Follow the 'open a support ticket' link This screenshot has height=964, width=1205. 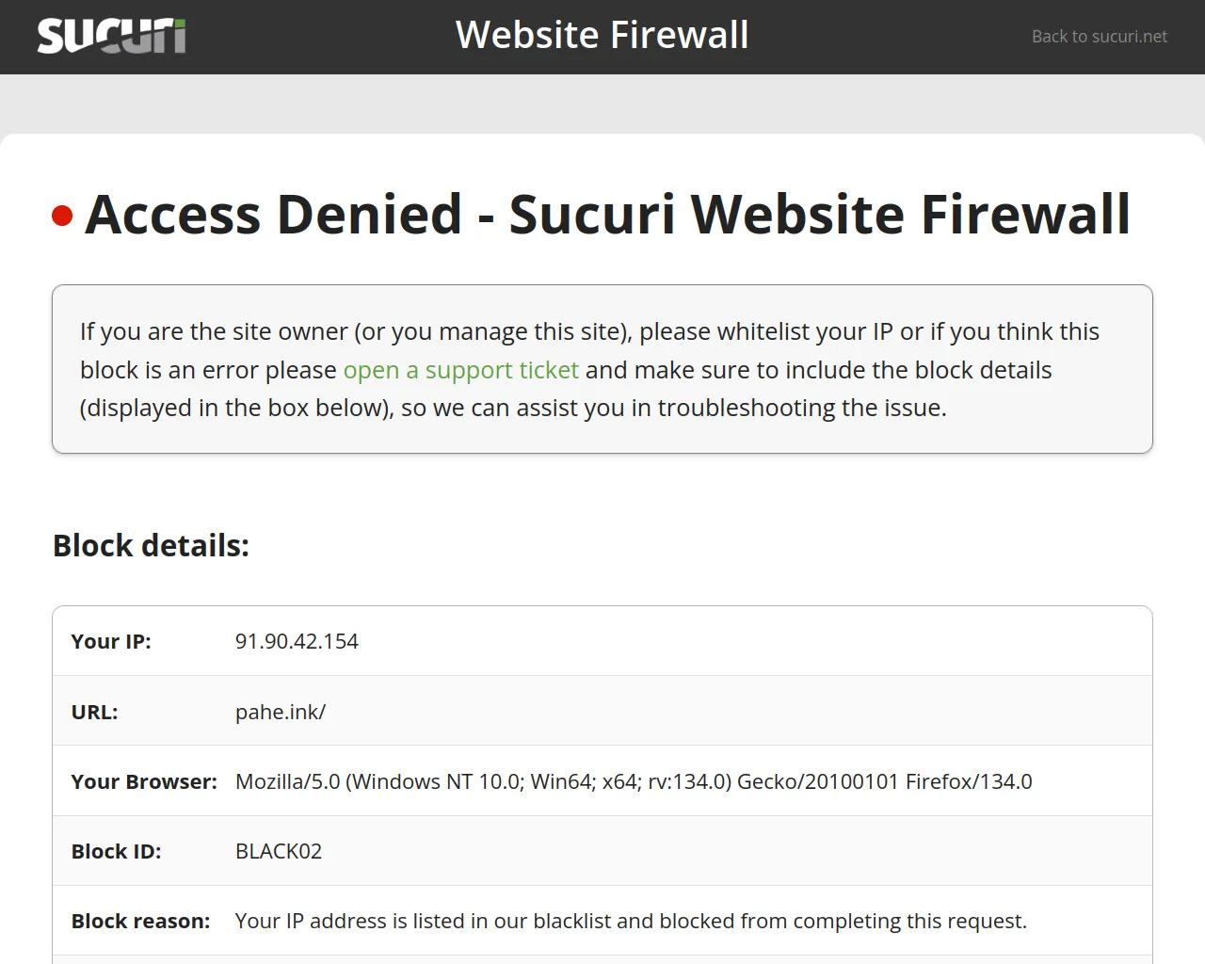pyautogui.click(x=460, y=370)
